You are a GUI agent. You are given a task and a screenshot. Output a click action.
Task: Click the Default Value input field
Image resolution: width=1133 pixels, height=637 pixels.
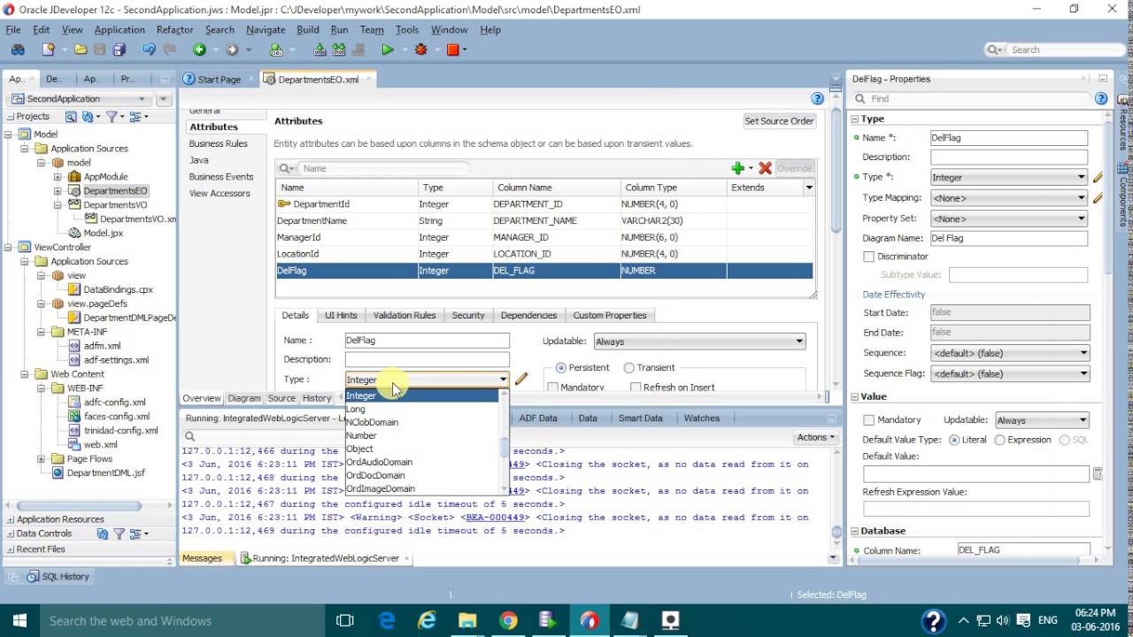(976, 473)
